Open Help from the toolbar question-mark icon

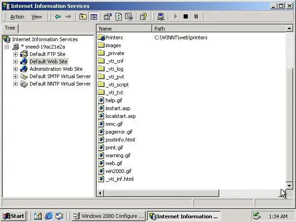pyautogui.click(x=143, y=17)
